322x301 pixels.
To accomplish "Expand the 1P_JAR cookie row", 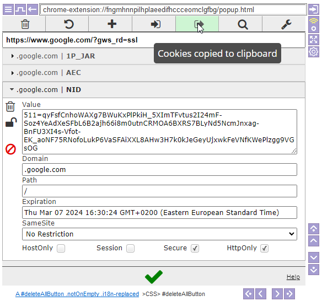I will [154, 56].
